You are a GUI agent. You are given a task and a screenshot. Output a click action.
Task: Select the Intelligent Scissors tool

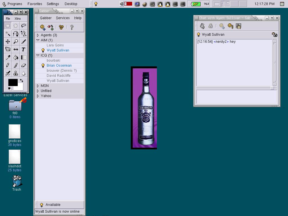click(24, 34)
